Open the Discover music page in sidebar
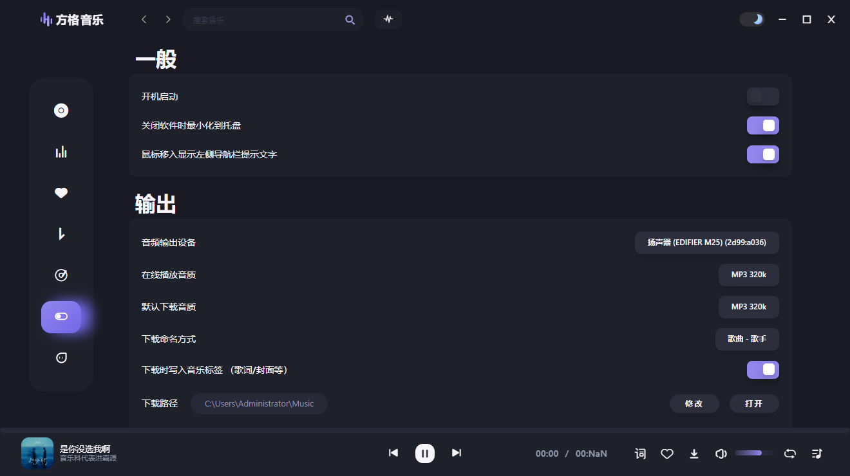Image resolution: width=850 pixels, height=476 pixels. [x=61, y=110]
